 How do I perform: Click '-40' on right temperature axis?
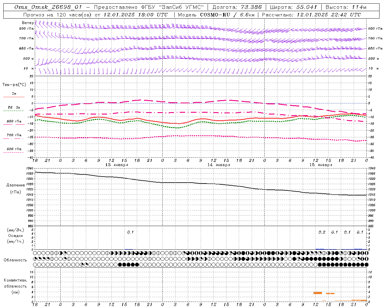(x=371, y=157)
